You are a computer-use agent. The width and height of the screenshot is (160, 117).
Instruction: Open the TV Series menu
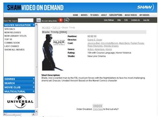(x=94, y=15)
